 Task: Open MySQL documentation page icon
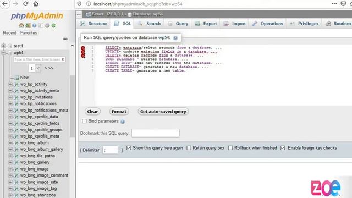point(40,25)
